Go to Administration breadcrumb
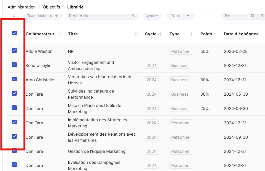 (x=22, y=7)
